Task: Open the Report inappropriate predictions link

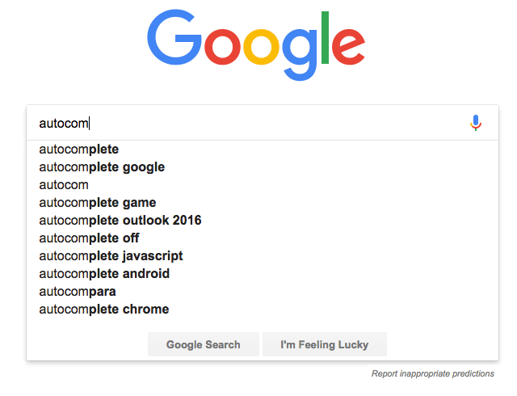Action: click(432, 373)
